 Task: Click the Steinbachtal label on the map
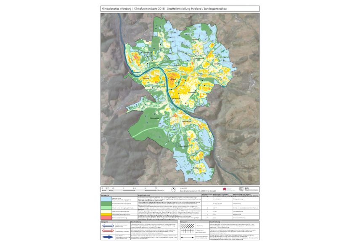tap(154, 118)
